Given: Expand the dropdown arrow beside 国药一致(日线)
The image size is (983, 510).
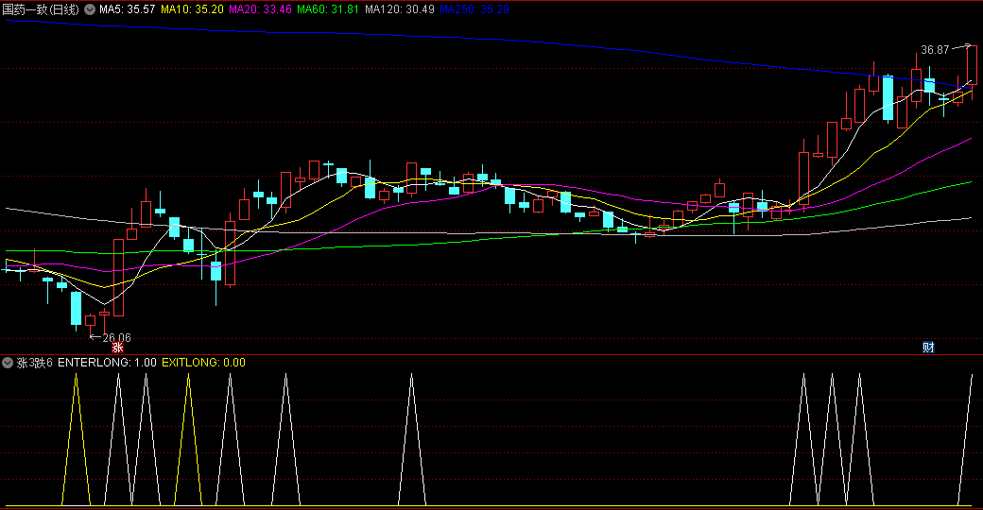Looking at the screenshot, I should click(90, 9).
